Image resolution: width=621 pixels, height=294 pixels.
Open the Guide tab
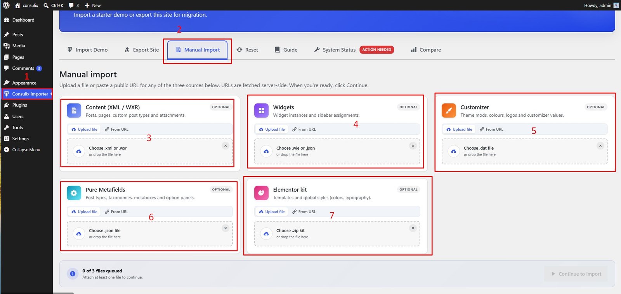coord(286,50)
